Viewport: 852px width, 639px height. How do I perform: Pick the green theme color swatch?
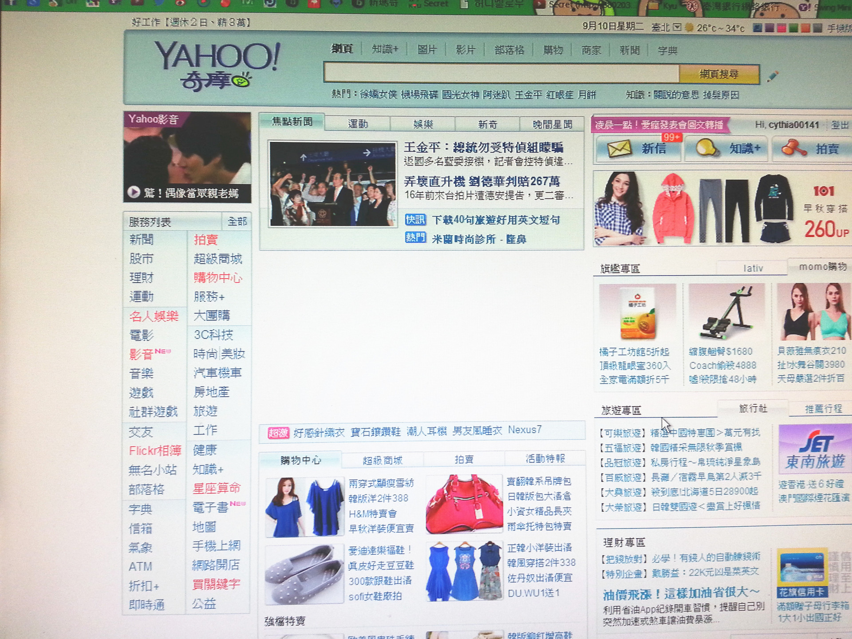tap(794, 28)
